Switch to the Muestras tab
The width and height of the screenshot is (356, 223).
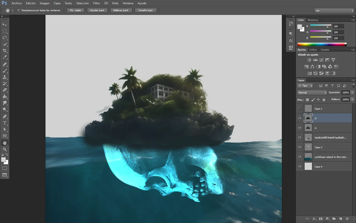coord(313,20)
